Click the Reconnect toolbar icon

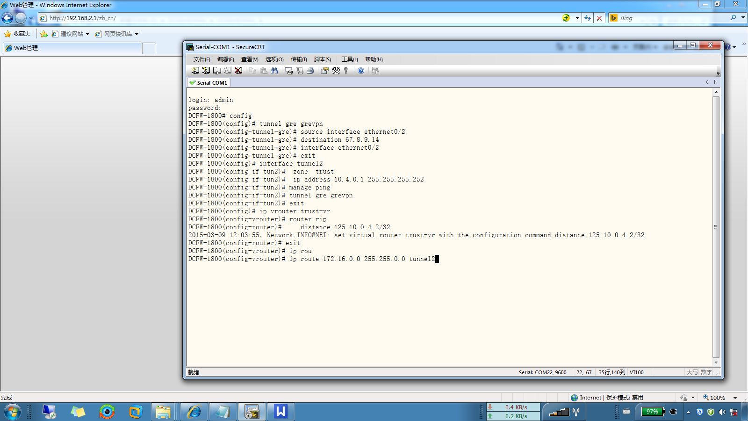228,71
